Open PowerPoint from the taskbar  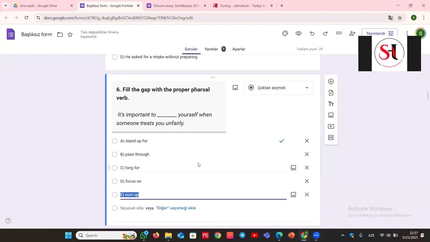pyautogui.click(x=291, y=235)
